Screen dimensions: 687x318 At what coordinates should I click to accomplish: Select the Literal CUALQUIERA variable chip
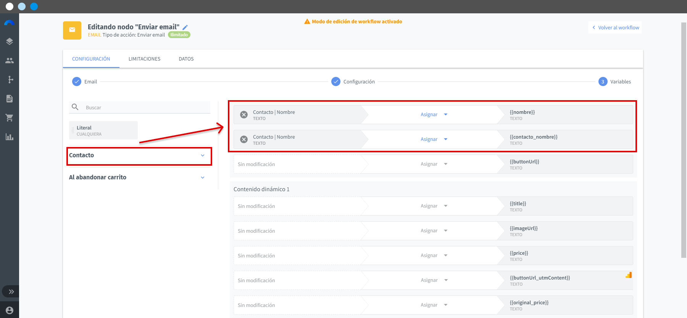tap(103, 130)
